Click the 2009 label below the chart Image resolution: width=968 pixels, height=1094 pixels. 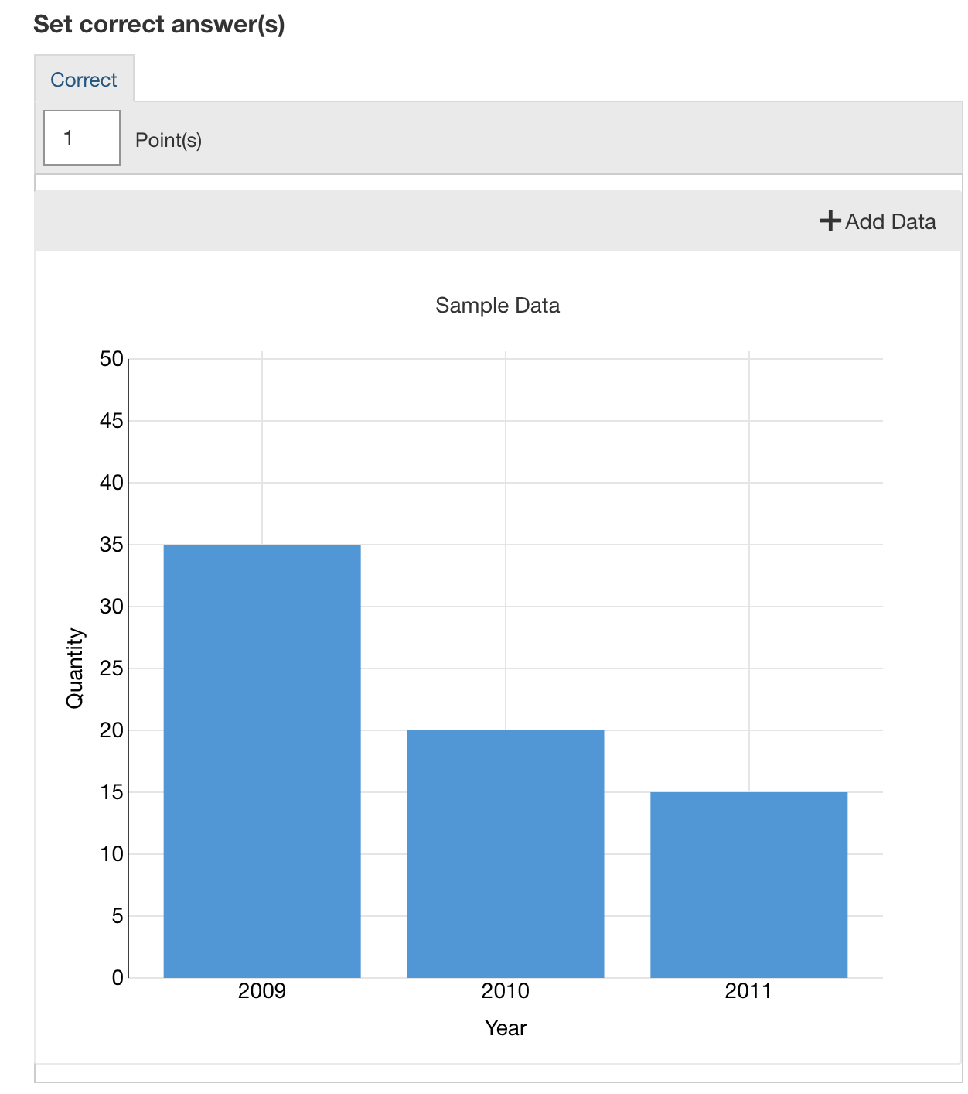pos(261,990)
